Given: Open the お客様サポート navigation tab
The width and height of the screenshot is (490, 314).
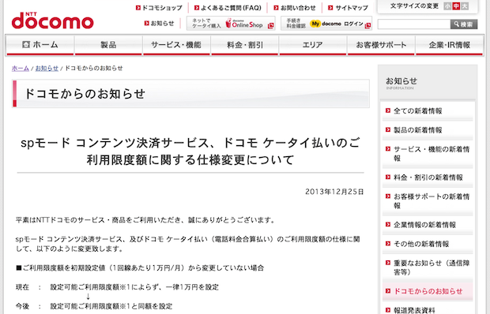Looking at the screenshot, I should (x=381, y=45).
